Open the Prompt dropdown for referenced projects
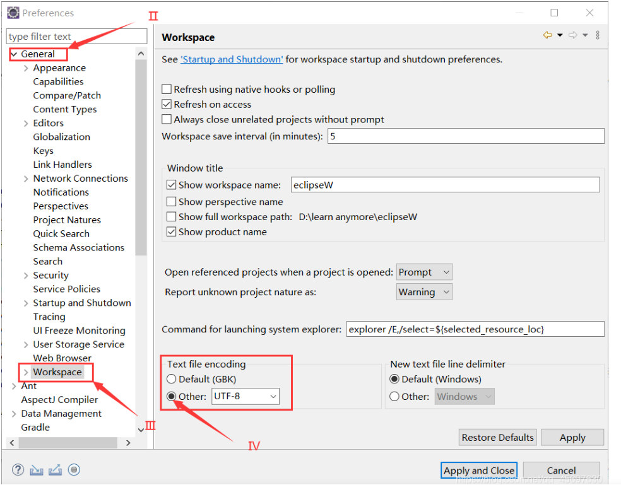This screenshot has height=485, width=621. click(424, 272)
